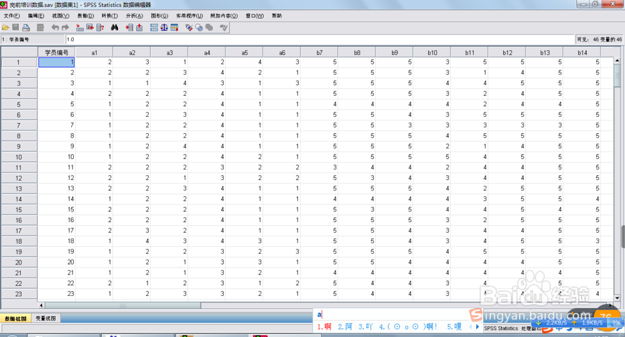Click the Go to Variable icon
Viewport: 625px width, 337px height.
tap(90, 28)
